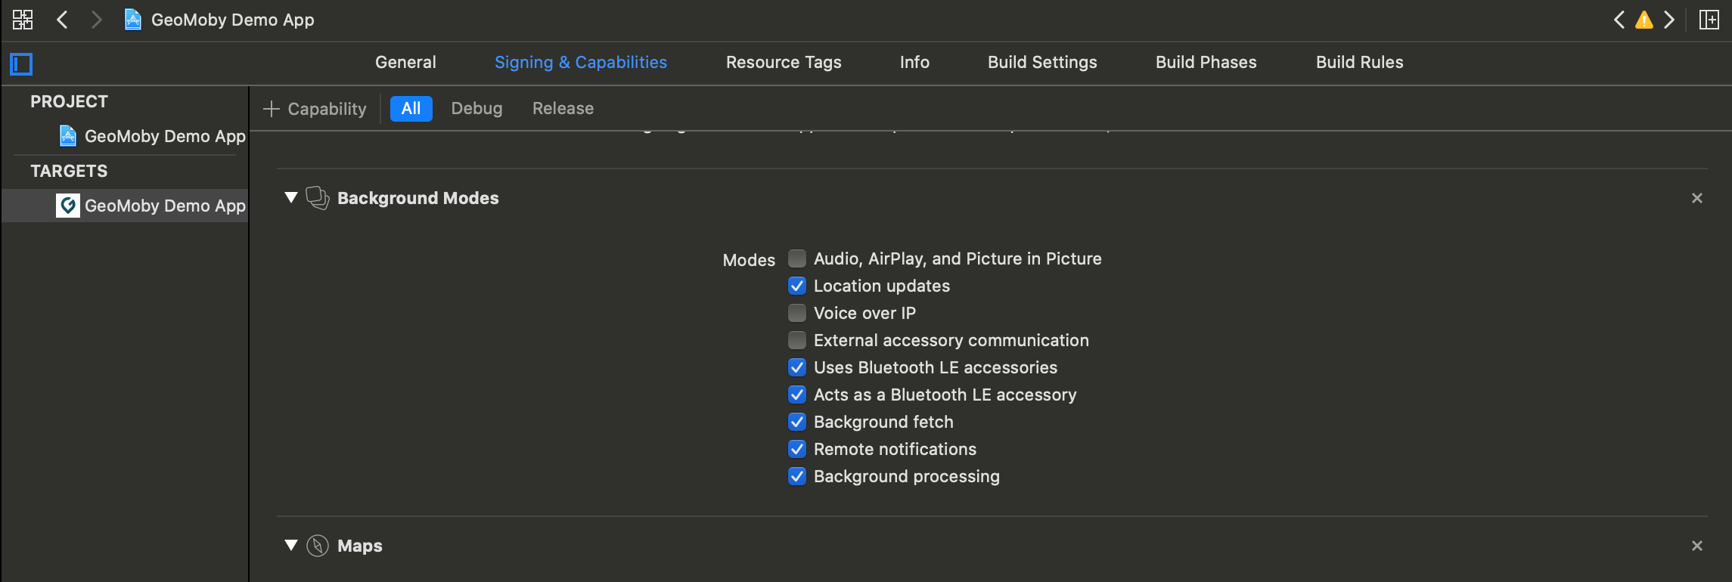This screenshot has height=582, width=1732.
Task: Click the GeoMoby target app icon
Action: pos(68,206)
